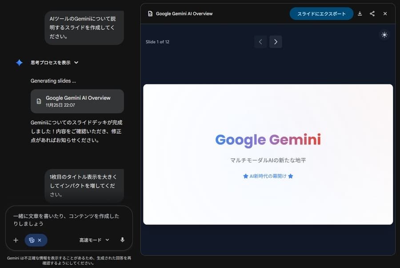The image size is (400, 268).
Task: Click the previous slide navigation arrow
Action: click(260, 41)
